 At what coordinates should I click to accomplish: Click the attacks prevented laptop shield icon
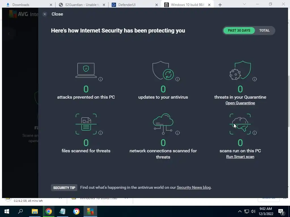[x=86, y=70]
